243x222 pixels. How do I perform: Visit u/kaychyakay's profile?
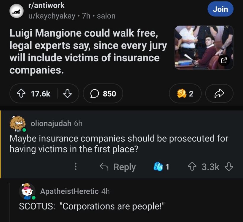(x=52, y=16)
